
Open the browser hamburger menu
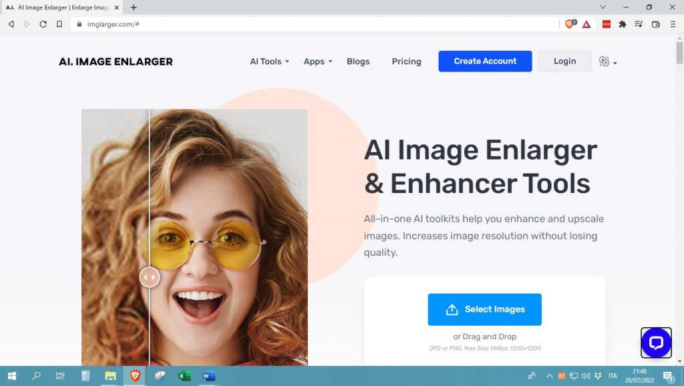(x=673, y=24)
